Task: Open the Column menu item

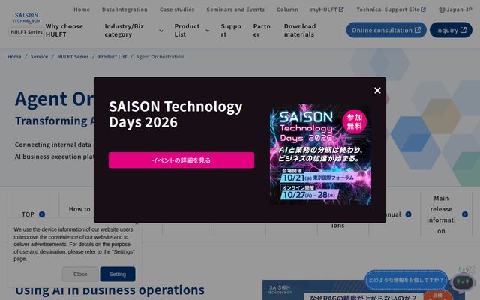Action: tap(287, 10)
